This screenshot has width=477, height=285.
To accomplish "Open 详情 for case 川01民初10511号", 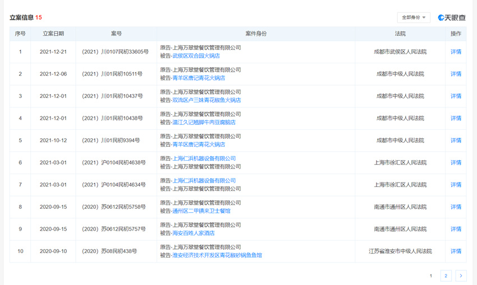I will pos(456,74).
